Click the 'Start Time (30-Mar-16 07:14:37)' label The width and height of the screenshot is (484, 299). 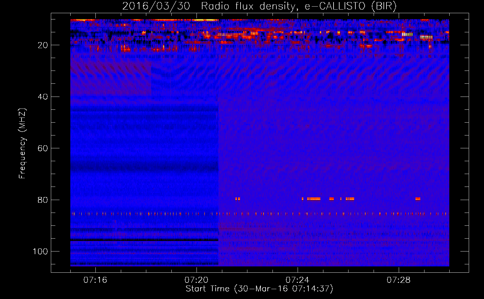pos(259,289)
